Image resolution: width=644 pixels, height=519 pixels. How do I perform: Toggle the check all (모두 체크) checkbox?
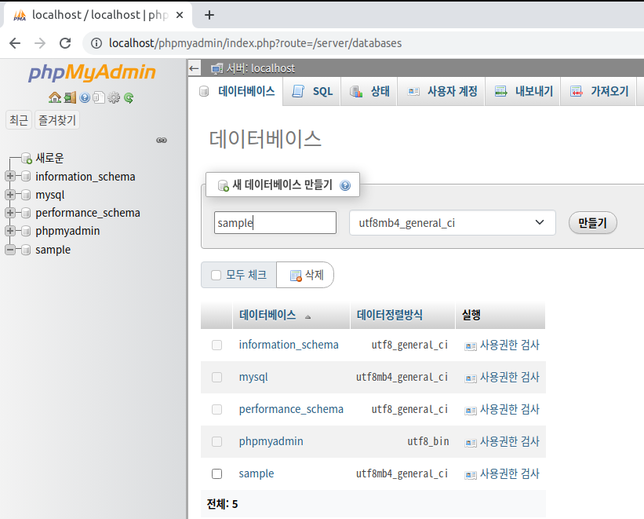click(216, 275)
